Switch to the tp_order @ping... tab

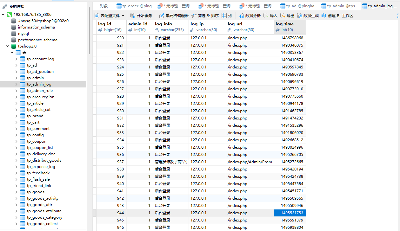coord(136,6)
